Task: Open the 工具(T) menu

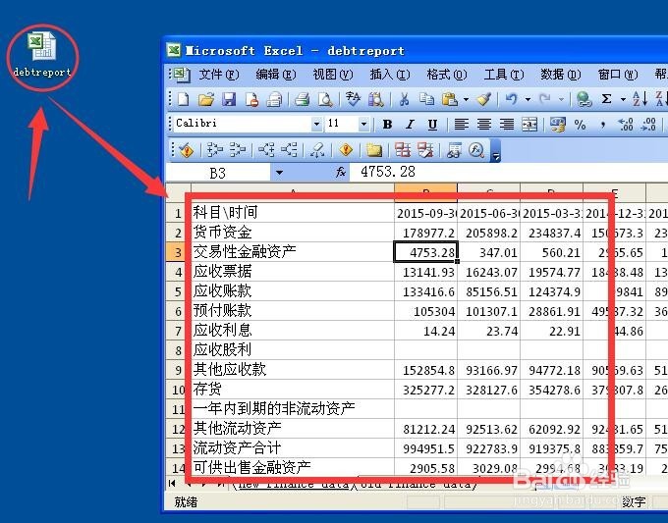Action: (x=504, y=75)
